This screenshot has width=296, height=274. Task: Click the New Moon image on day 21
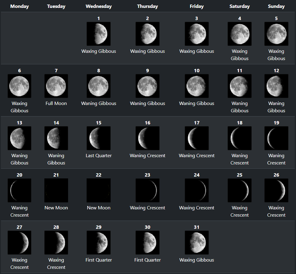(x=56, y=191)
